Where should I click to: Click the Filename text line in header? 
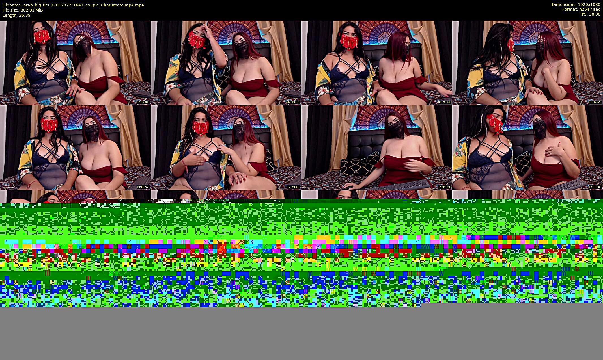(73, 5)
